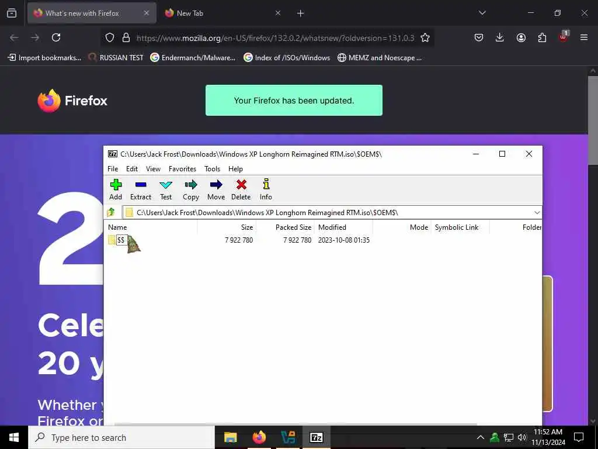The image size is (598, 449).
Task: Click Import bookmarks in bookmarks toolbar
Action: click(x=44, y=58)
